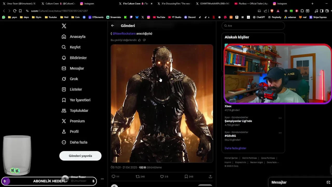This screenshot has width=332, height=187.
Task: Bookmark the post showing 248 saves
Action: [186, 176]
